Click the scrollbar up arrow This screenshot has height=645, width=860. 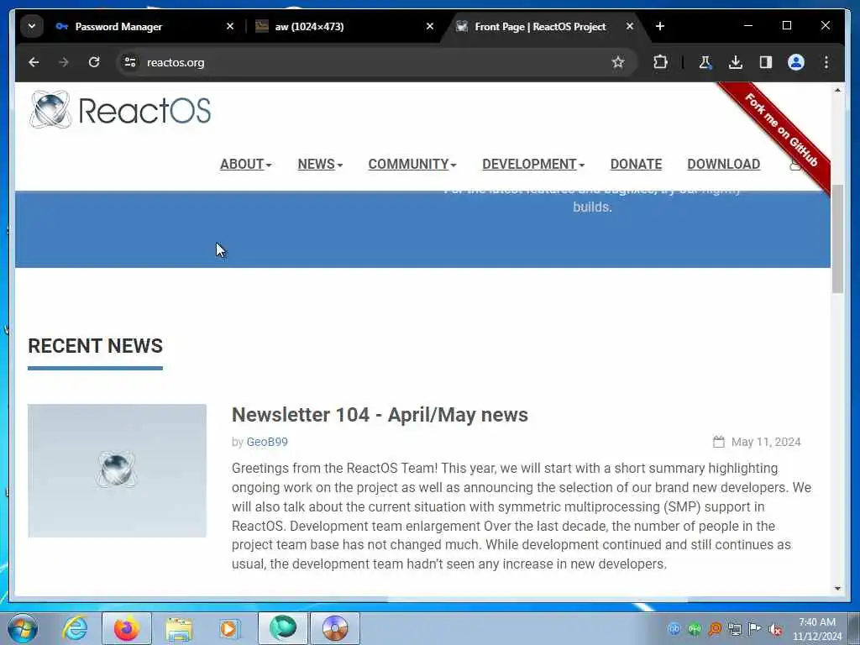[837, 90]
